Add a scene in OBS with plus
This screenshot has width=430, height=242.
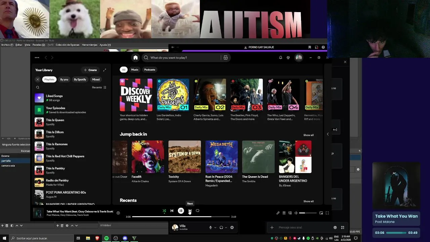[2, 226]
